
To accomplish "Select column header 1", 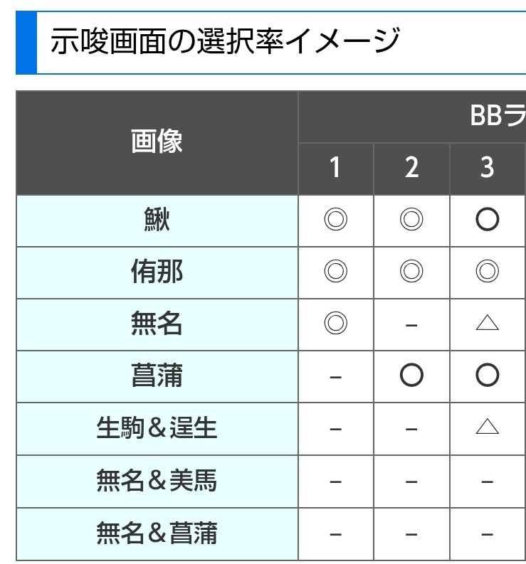I will 335,169.
